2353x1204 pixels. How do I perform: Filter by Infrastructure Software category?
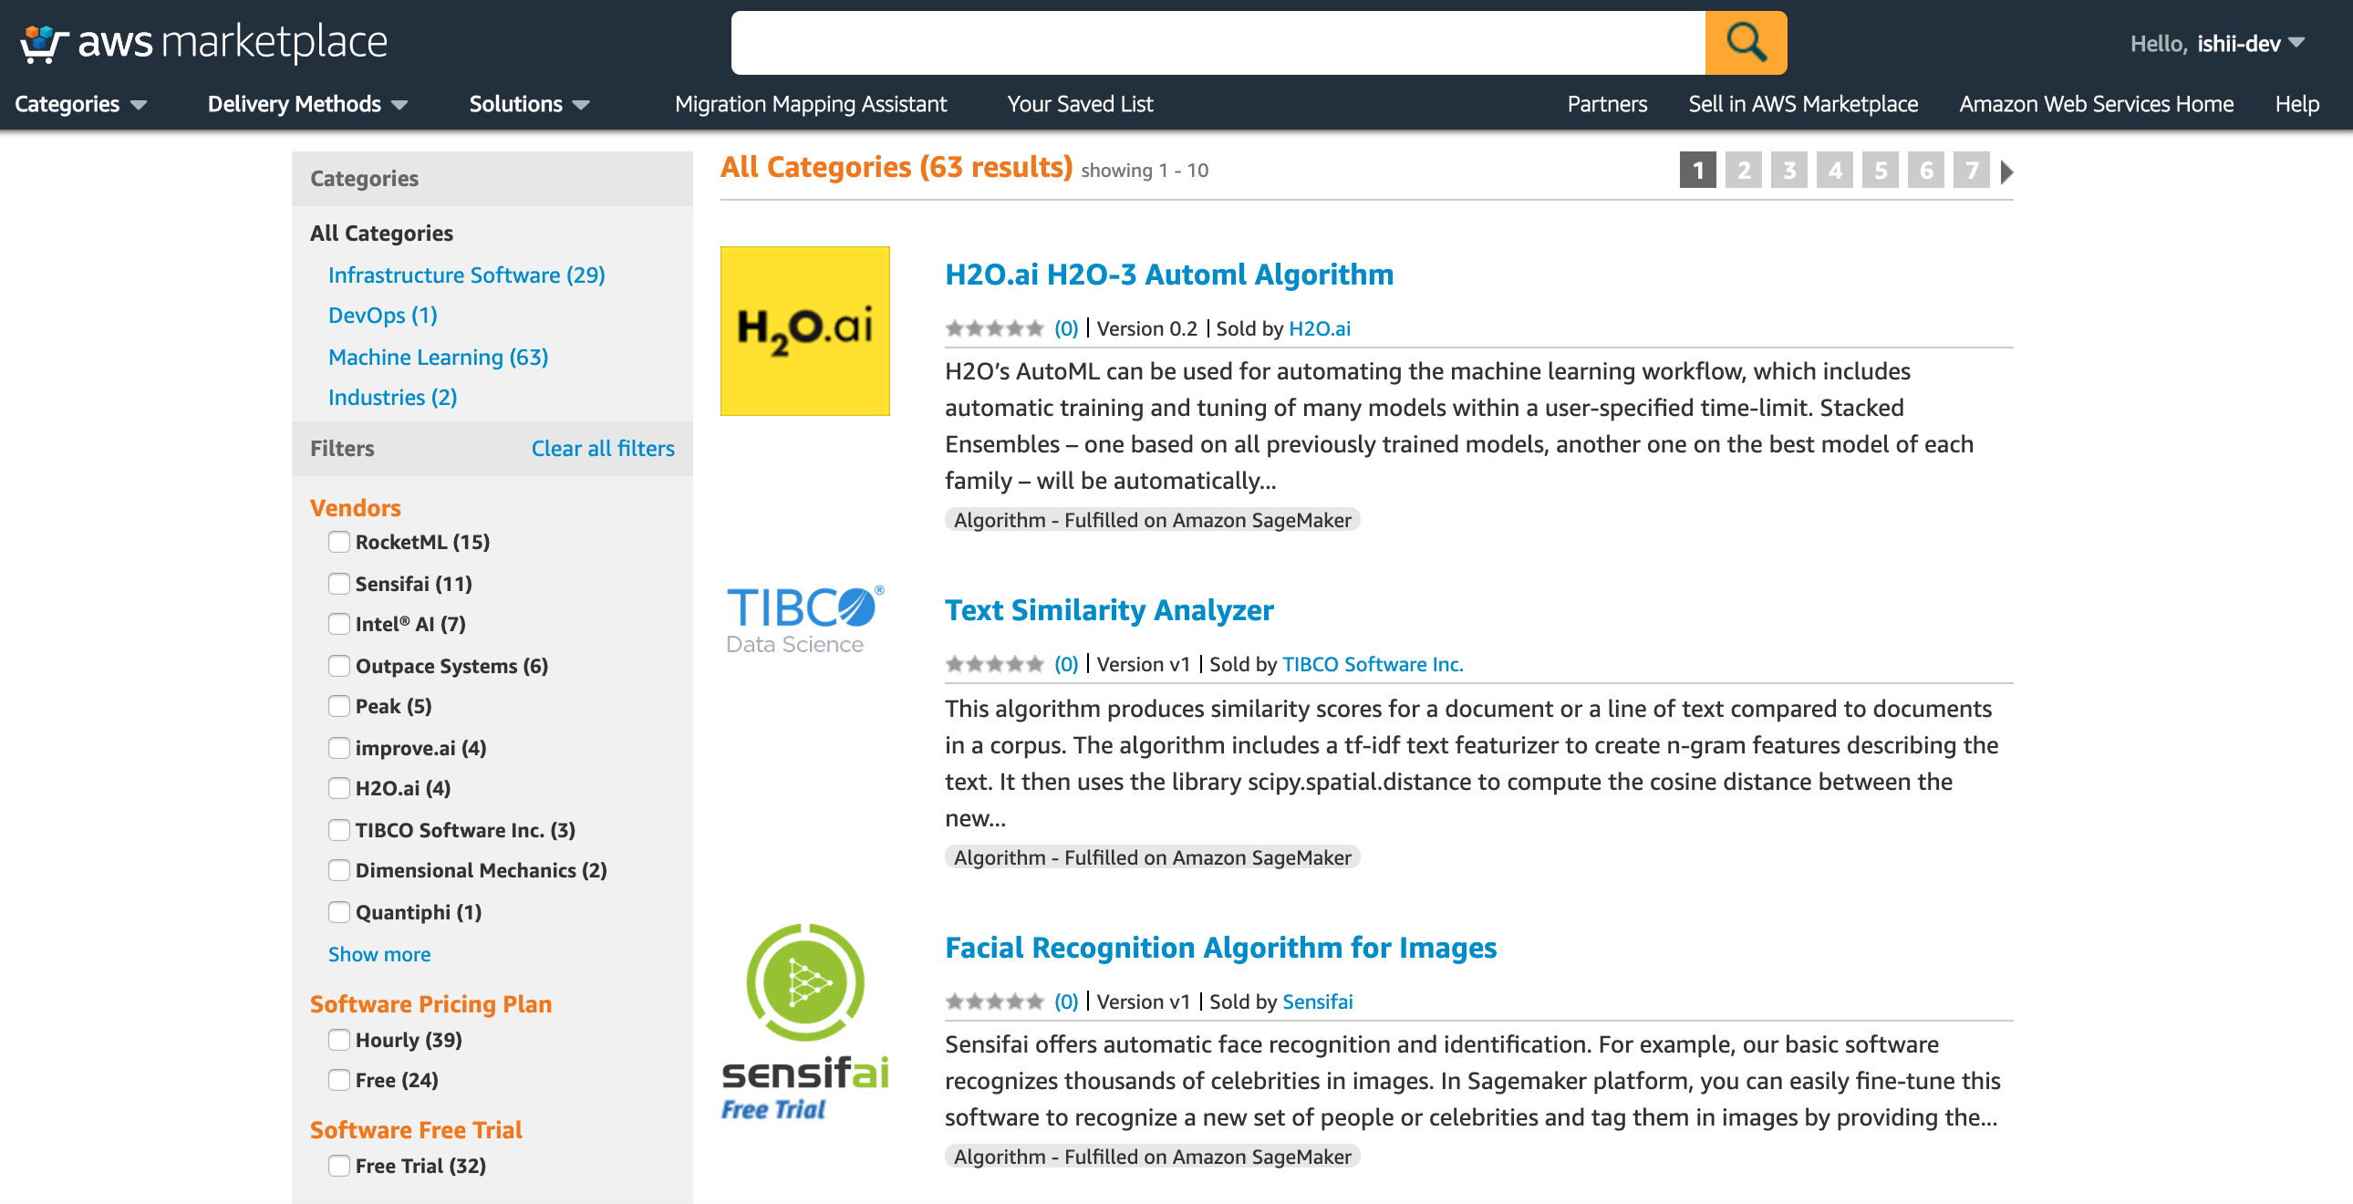pos(466,275)
